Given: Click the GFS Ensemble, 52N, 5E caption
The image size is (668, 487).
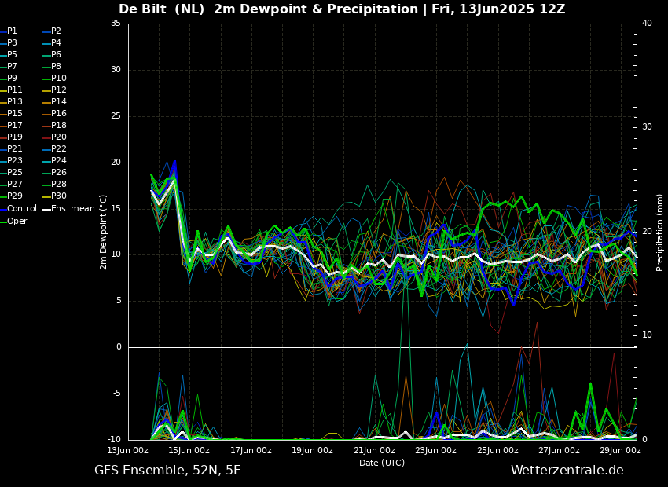Looking at the screenshot, I should (167, 471).
